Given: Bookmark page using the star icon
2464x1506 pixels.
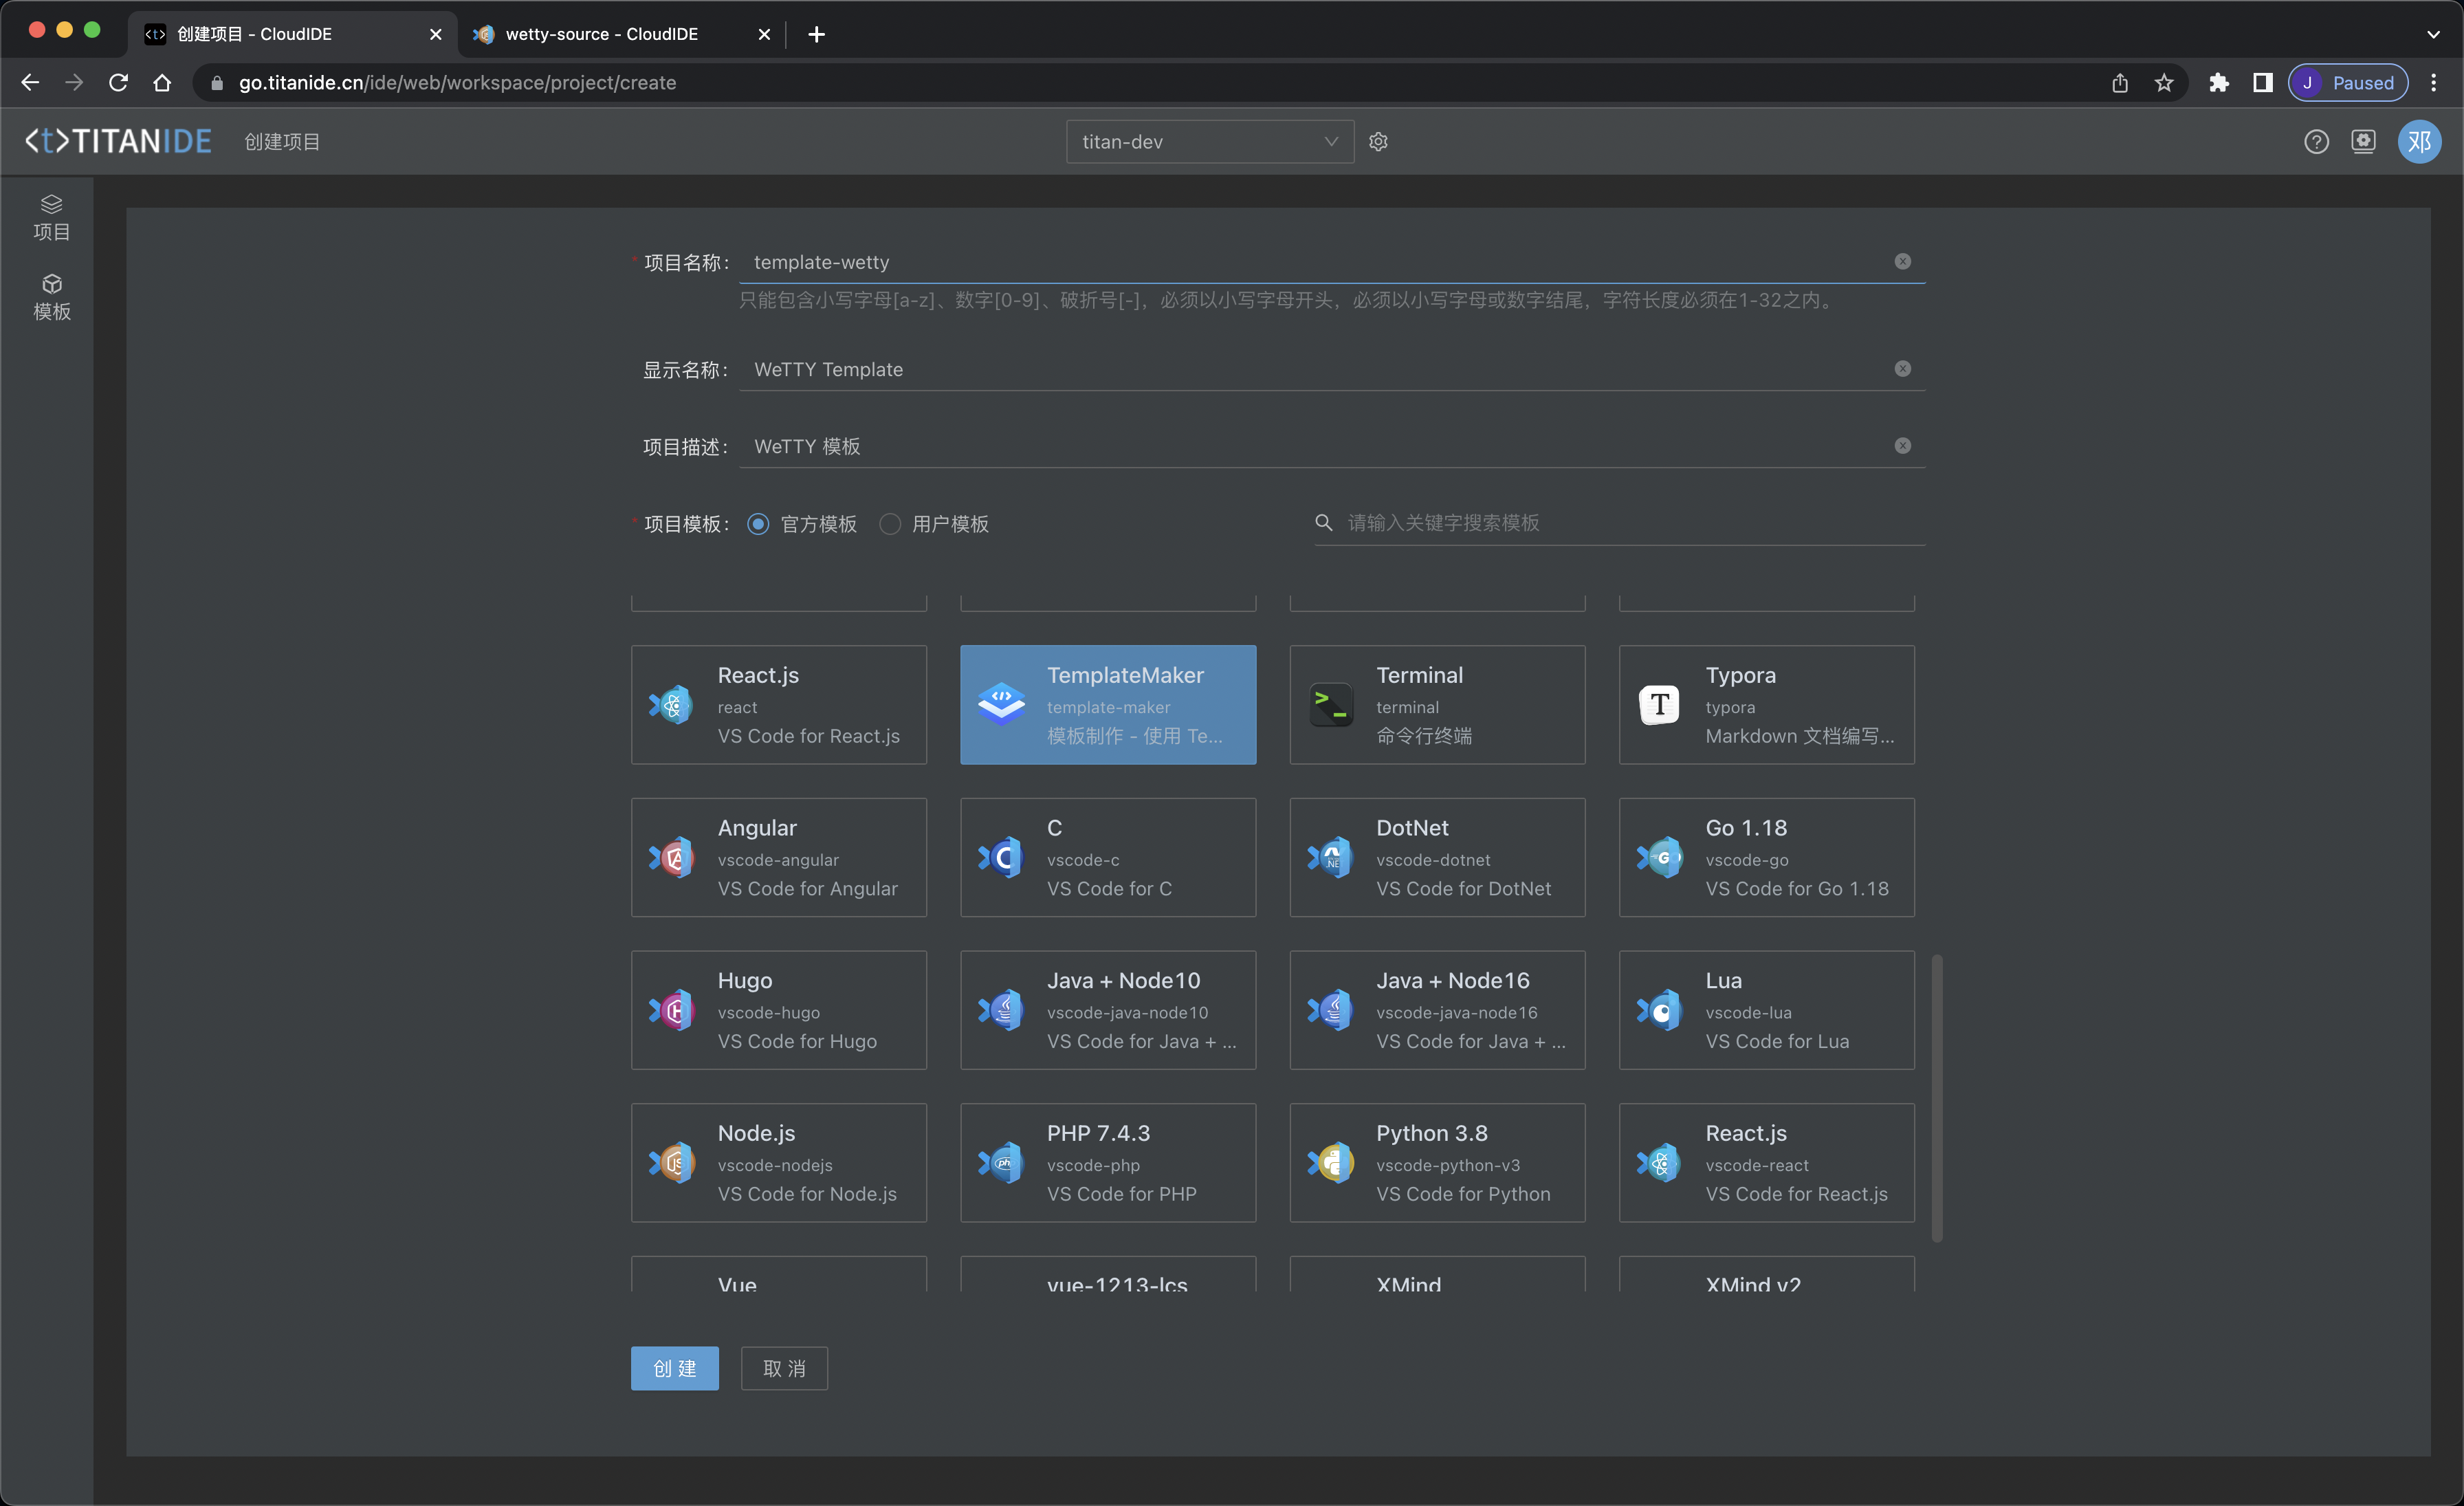Looking at the screenshot, I should click(x=2164, y=83).
